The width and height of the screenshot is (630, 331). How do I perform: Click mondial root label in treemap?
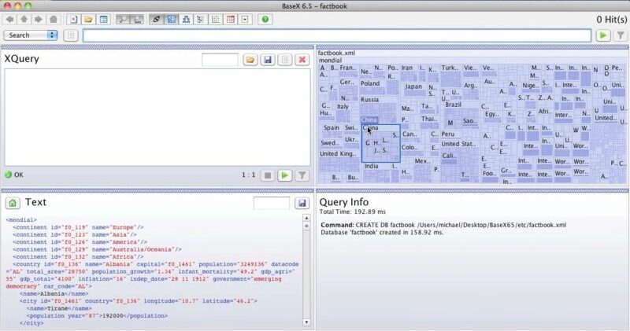tap(330, 61)
